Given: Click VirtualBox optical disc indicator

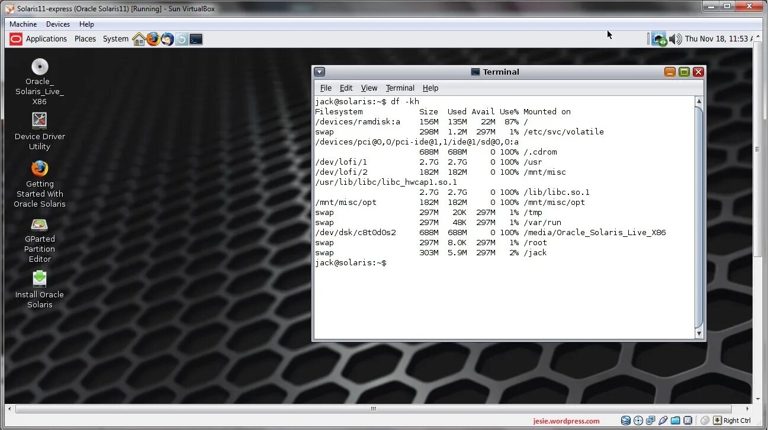Looking at the screenshot, I should click(638, 421).
